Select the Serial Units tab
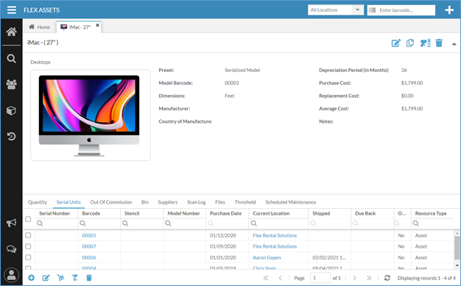The width and height of the screenshot is (461, 286). [68, 202]
